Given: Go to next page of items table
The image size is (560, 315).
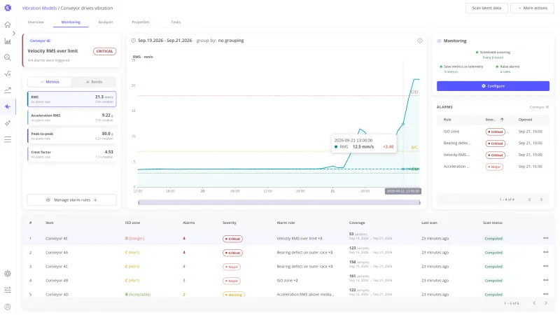Looking at the screenshot, I should click(x=546, y=303).
